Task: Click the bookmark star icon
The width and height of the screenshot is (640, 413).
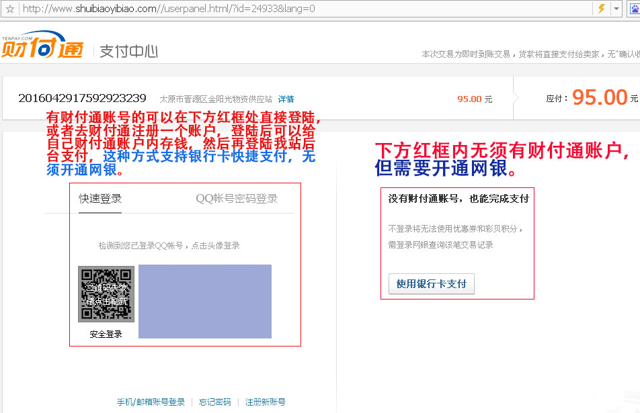Action: (9, 9)
